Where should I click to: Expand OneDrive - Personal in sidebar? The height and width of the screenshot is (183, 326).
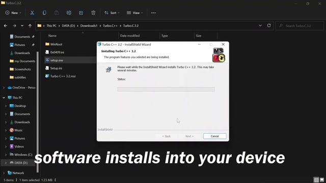pos(4,88)
